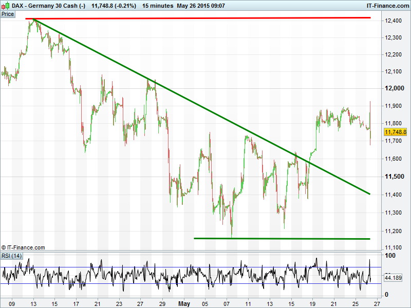
Task: Click the May label on the time axis
Action: click(x=184, y=304)
